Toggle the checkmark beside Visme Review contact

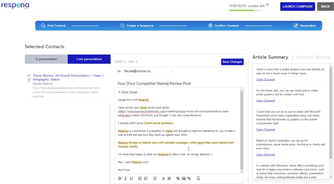coord(29,75)
